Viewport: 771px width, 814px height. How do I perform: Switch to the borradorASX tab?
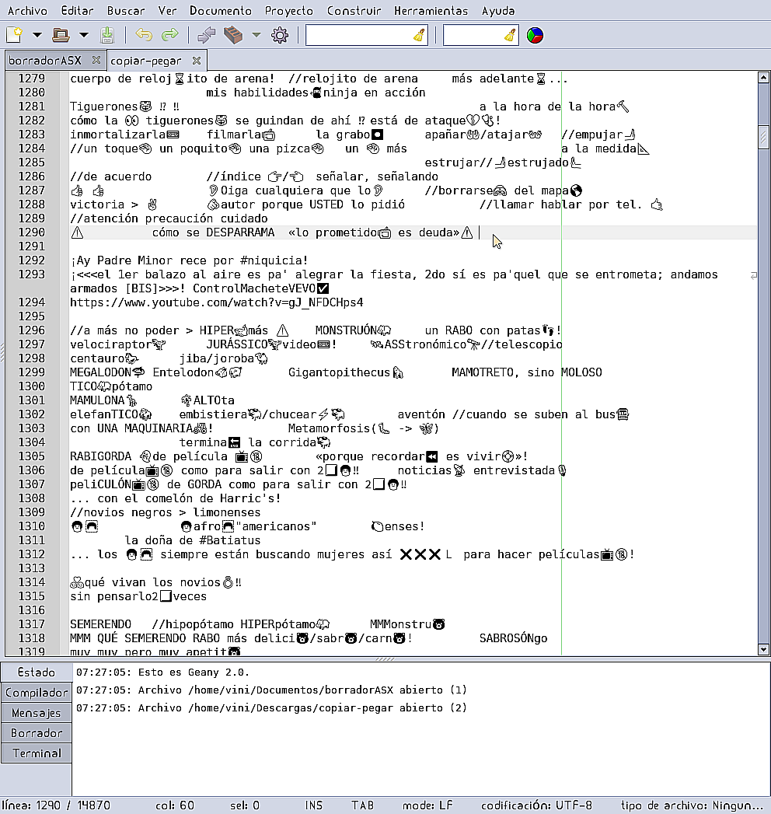45,60
